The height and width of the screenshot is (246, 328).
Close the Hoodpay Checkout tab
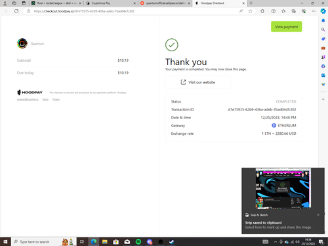[x=243, y=3]
